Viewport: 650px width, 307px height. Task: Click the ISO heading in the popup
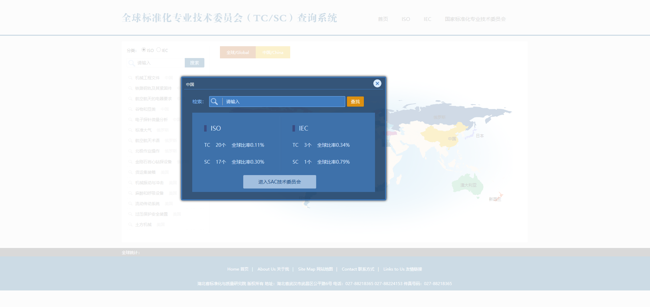point(216,128)
